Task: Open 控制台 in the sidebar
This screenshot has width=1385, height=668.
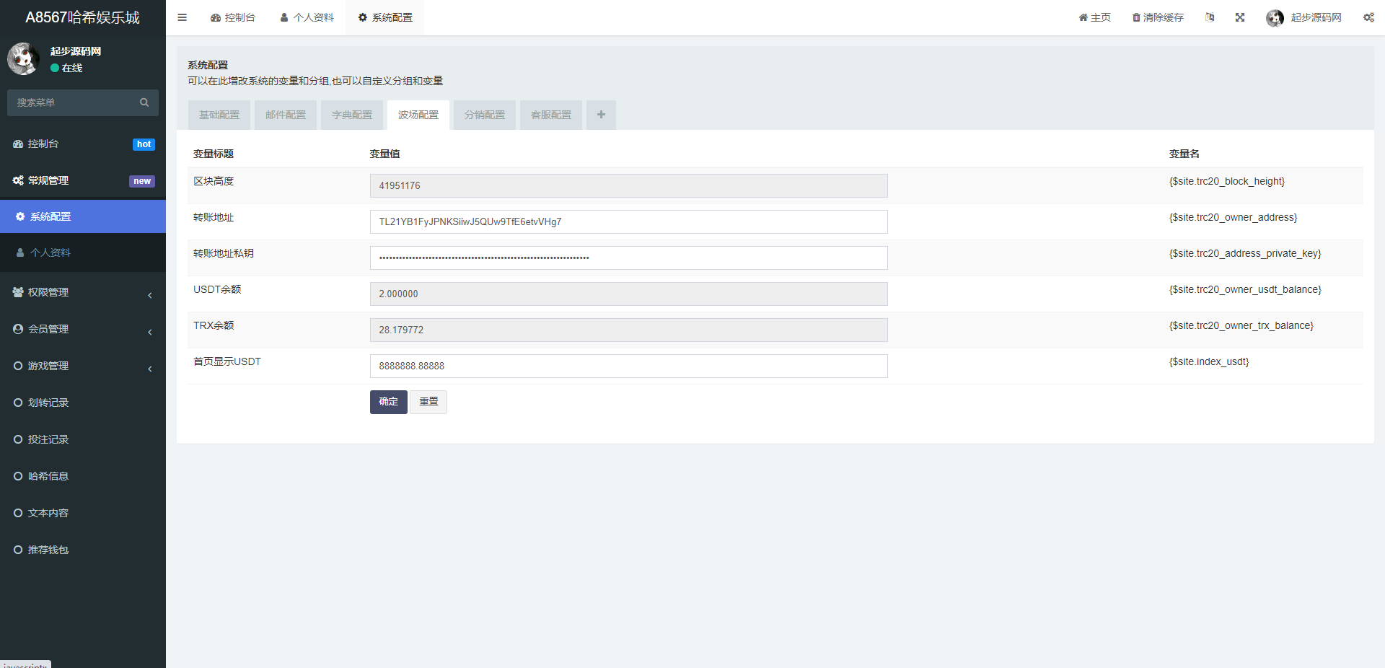Action: coord(83,144)
